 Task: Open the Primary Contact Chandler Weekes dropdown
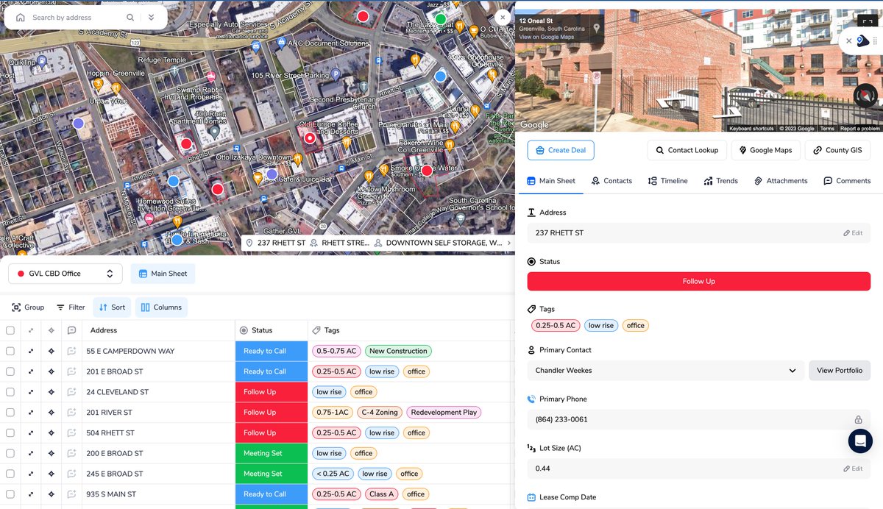coord(665,371)
